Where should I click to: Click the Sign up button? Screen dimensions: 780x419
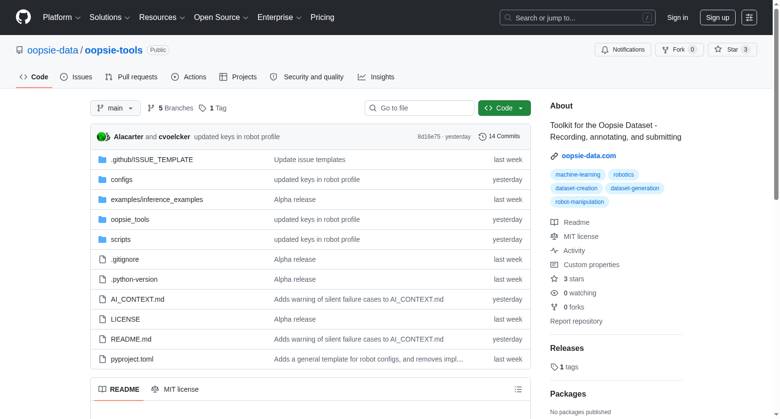click(x=718, y=18)
